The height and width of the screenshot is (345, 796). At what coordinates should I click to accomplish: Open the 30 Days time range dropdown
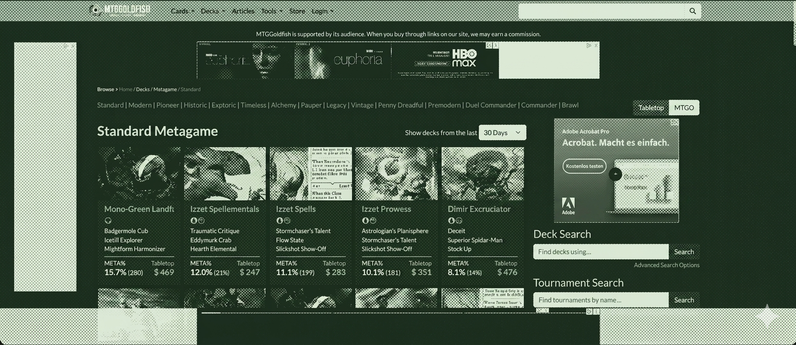(x=502, y=132)
